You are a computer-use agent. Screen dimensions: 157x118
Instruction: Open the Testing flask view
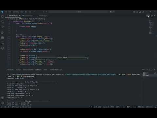[x=3, y=43]
